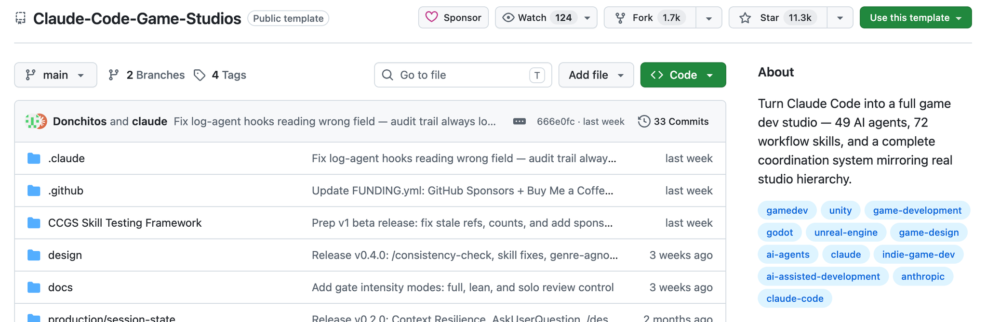
Task: Select the godot topic tag
Action: pos(780,232)
